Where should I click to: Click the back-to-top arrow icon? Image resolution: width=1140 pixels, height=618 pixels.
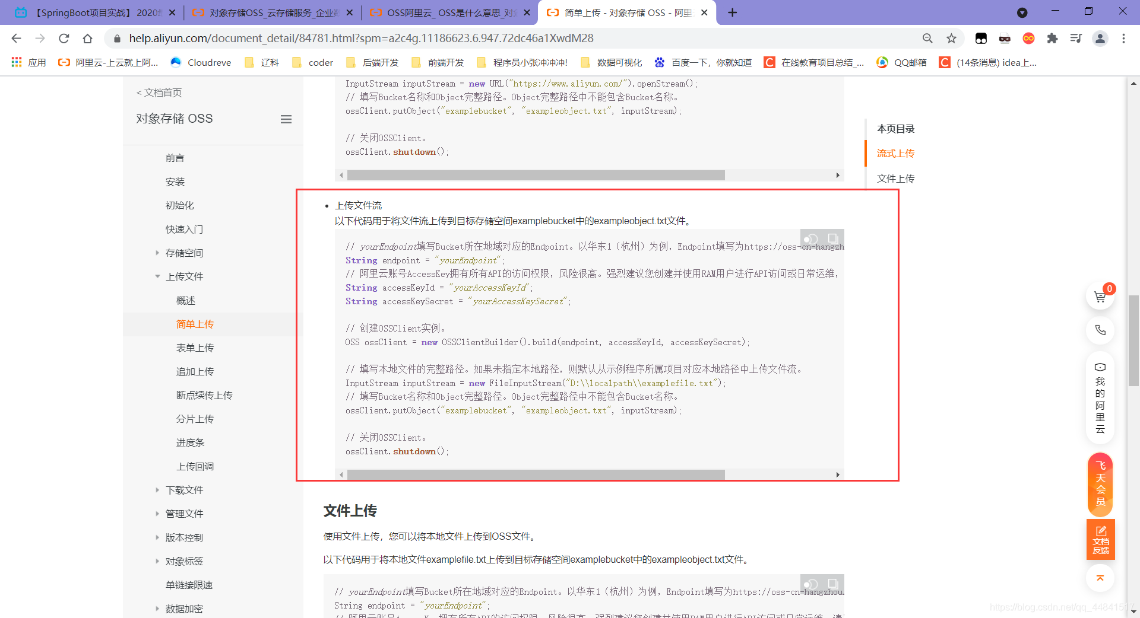point(1100,578)
